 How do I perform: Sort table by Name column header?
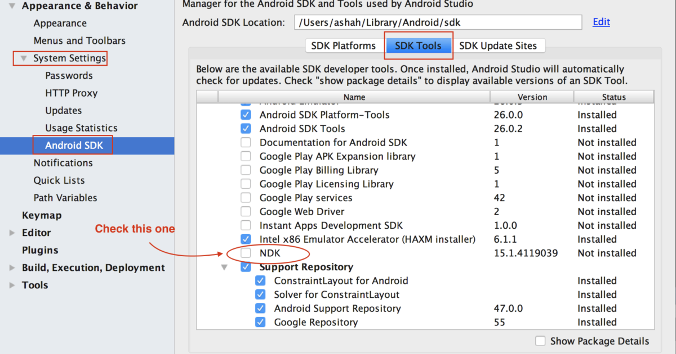[x=354, y=97]
